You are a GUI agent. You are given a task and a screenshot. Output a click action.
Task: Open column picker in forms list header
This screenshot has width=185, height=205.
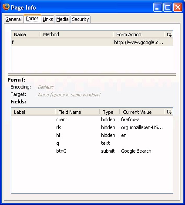(x=169, y=34)
